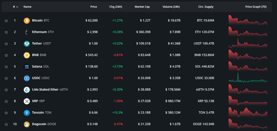Viewport: 277px width, 131px height.
Task: Click the Tether green logo icon
Action: pos(27,44)
